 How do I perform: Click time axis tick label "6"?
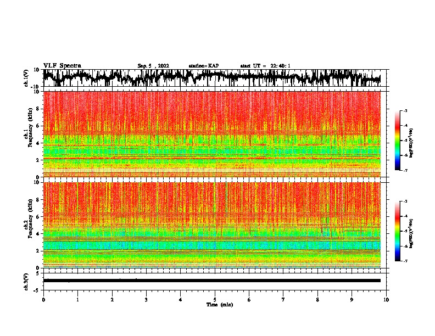[x=249, y=300]
